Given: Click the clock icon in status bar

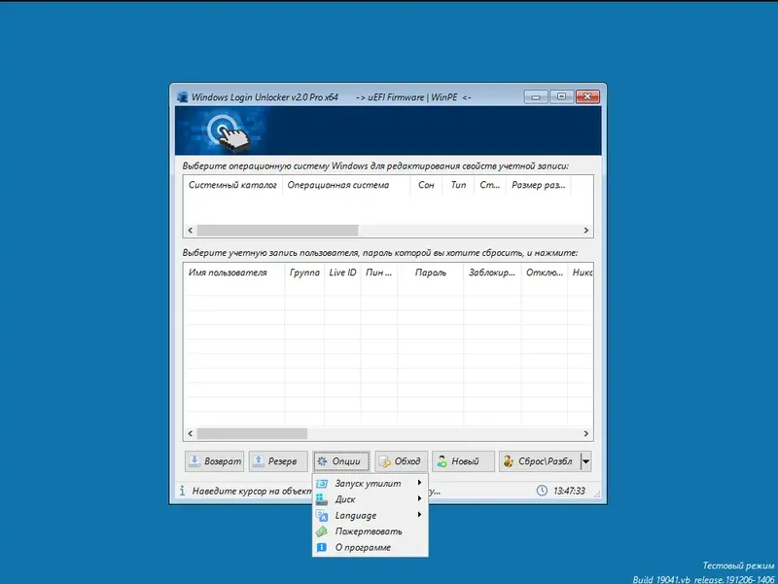Looking at the screenshot, I should (542, 491).
